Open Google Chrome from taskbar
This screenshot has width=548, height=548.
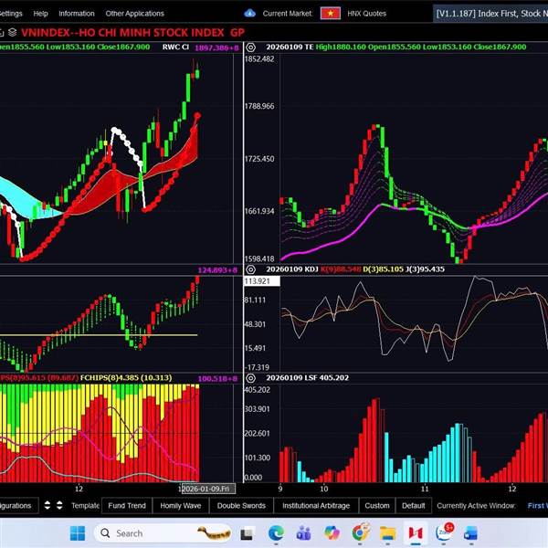pyautogui.click(x=361, y=532)
